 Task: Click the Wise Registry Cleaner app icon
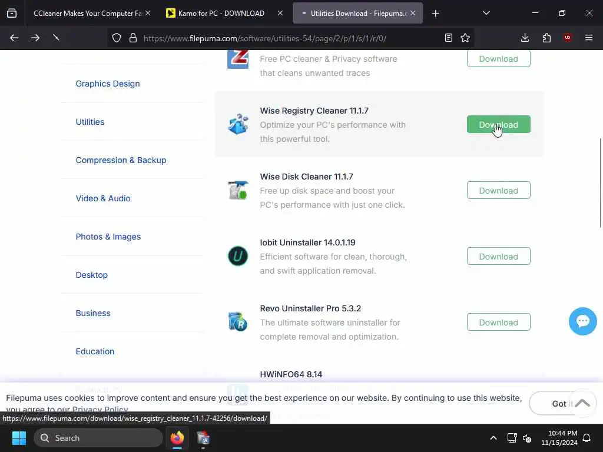[x=238, y=124]
